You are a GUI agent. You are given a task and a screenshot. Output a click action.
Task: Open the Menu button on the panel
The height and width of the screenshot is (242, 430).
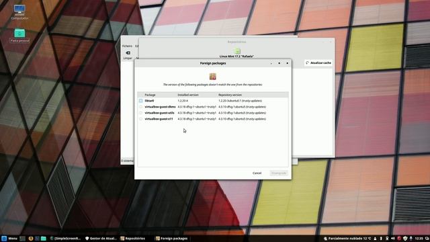(9, 239)
